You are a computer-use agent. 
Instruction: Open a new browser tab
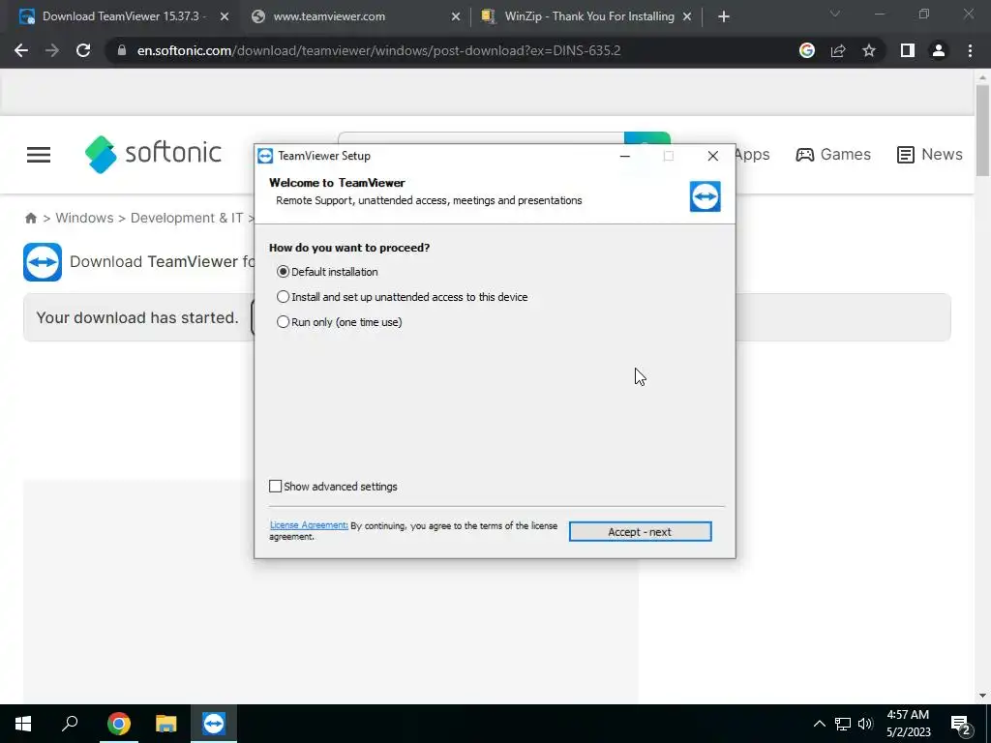tap(724, 17)
